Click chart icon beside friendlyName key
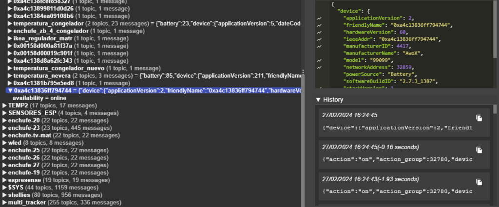This screenshot has height=207, width=499. point(319,25)
